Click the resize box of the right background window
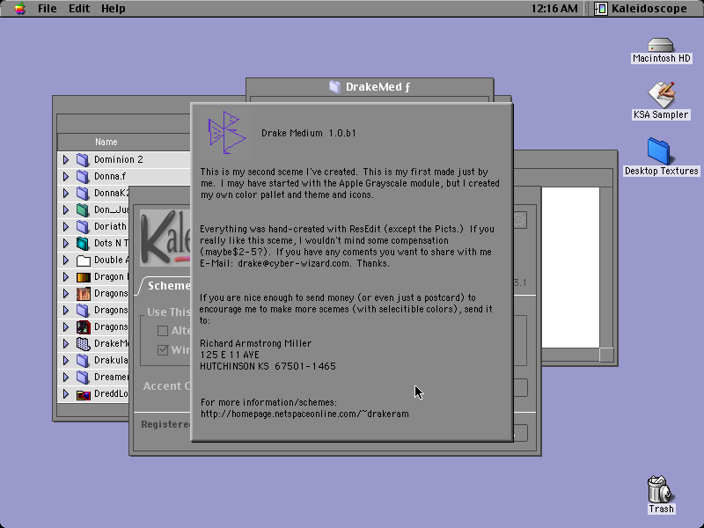The image size is (704, 528). [606, 355]
